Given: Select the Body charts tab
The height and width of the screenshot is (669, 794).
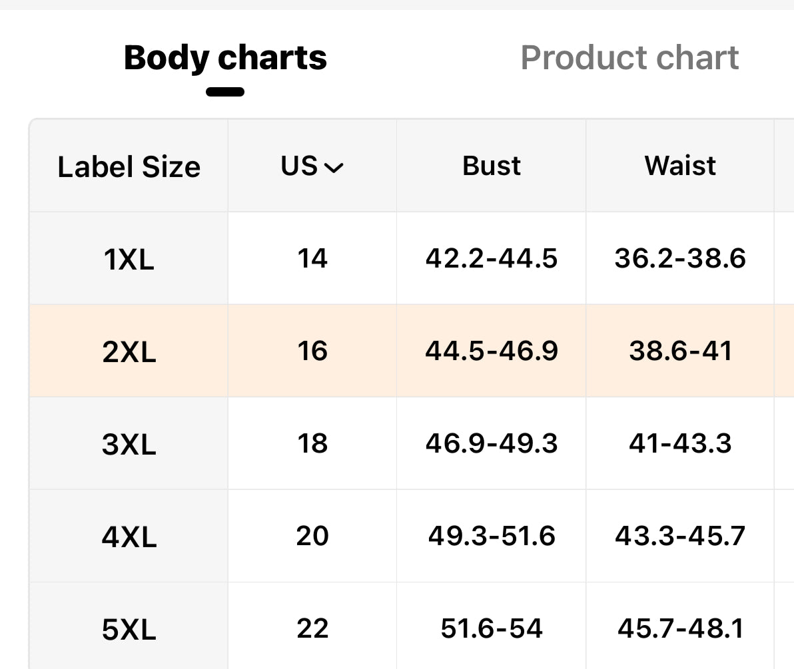Looking at the screenshot, I should click(x=225, y=58).
